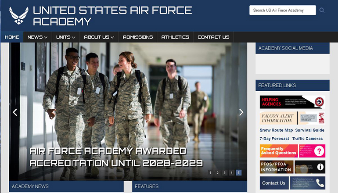This screenshot has width=338, height=193.
Task: Open the Survival Guide link
Action: coord(310,130)
